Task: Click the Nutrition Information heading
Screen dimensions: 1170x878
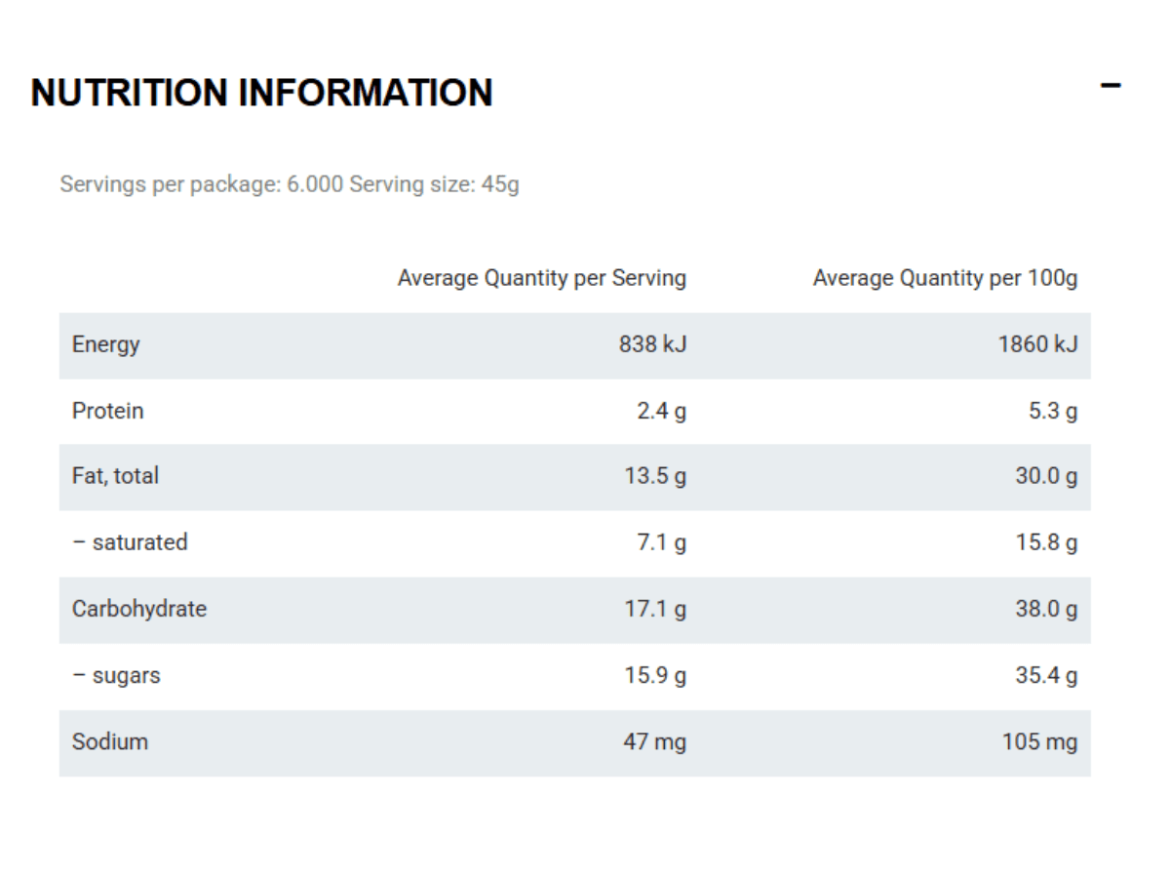Action: [x=261, y=93]
